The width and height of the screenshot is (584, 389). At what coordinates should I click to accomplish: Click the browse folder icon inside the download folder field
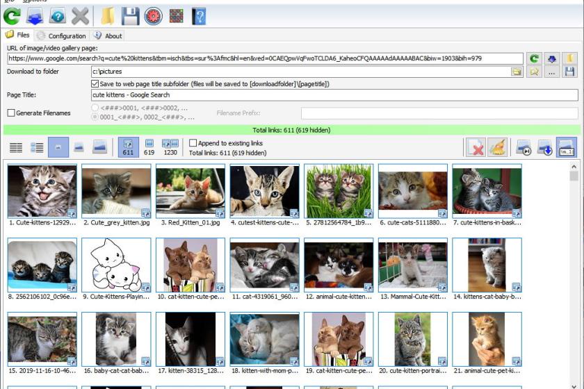(517, 72)
